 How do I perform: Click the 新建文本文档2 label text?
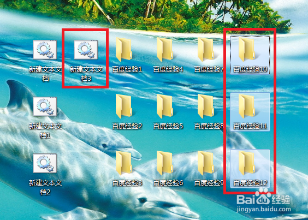(45, 187)
